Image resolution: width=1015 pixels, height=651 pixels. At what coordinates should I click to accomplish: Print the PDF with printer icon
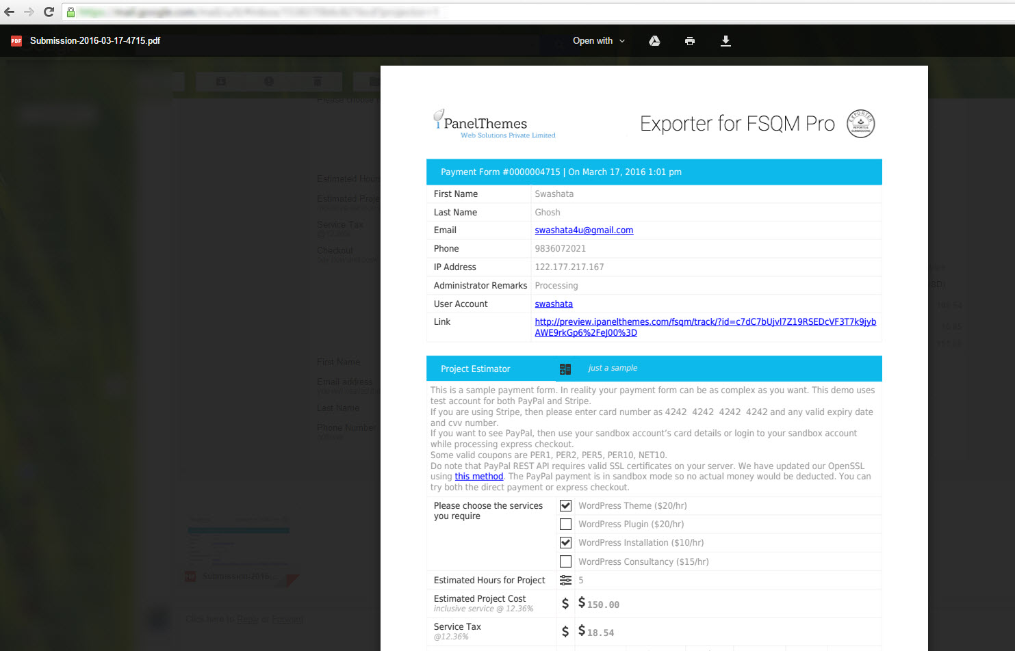pos(690,41)
